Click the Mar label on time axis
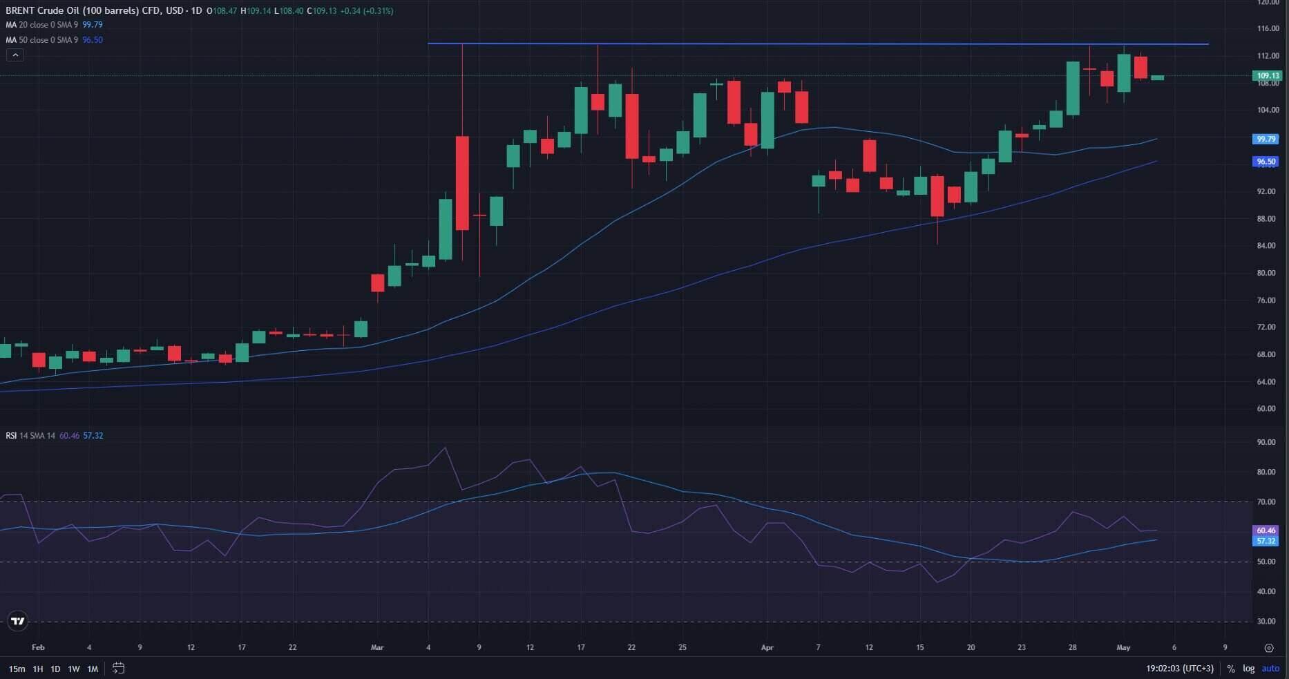Viewport: 1289px width, 679px height. click(x=377, y=648)
